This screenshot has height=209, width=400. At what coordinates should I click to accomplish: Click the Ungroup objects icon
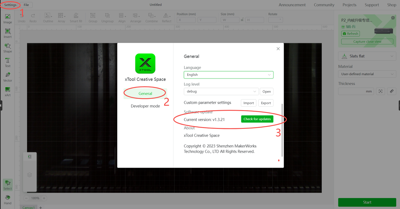107,18
